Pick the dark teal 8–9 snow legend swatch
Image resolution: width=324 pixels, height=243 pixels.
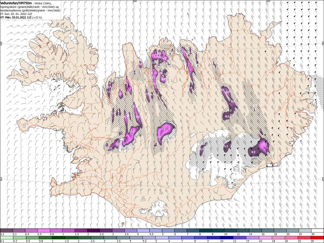pos(205,231)
